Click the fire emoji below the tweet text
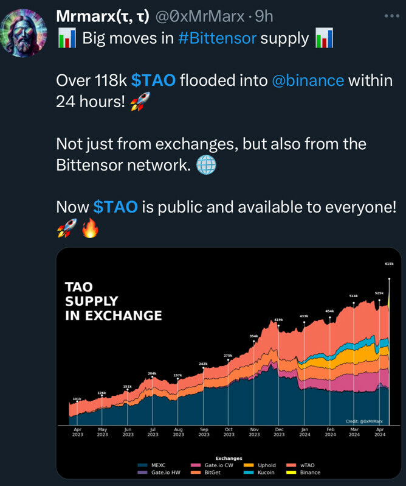The image size is (406, 486). 89,231
